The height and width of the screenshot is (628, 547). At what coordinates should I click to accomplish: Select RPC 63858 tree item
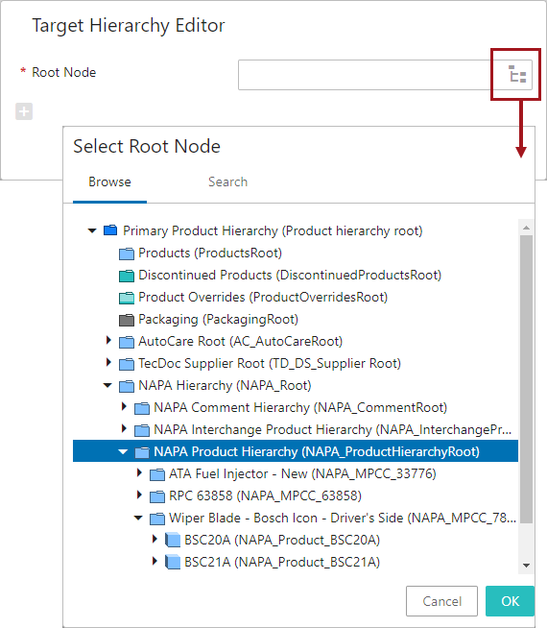265,495
